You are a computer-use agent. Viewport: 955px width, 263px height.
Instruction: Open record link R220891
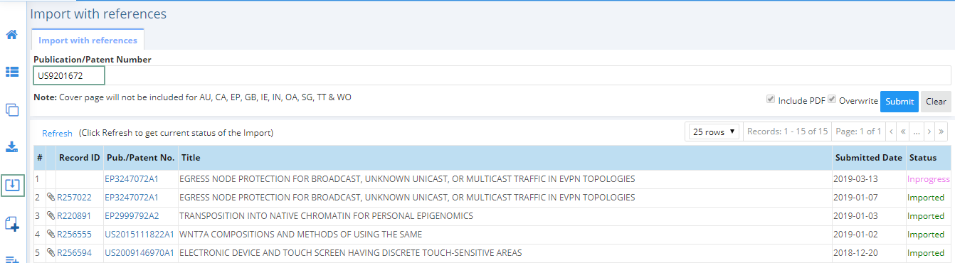point(74,216)
